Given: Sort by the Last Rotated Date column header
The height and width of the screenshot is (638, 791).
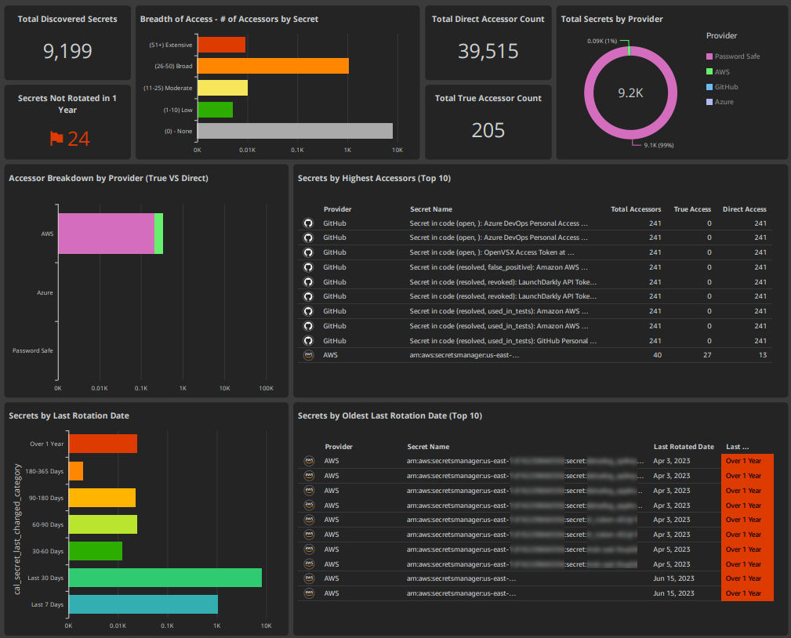Looking at the screenshot, I should [x=683, y=446].
